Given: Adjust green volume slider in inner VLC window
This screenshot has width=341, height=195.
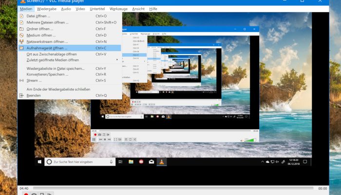Looking at the screenshot, I should coord(250,140).
